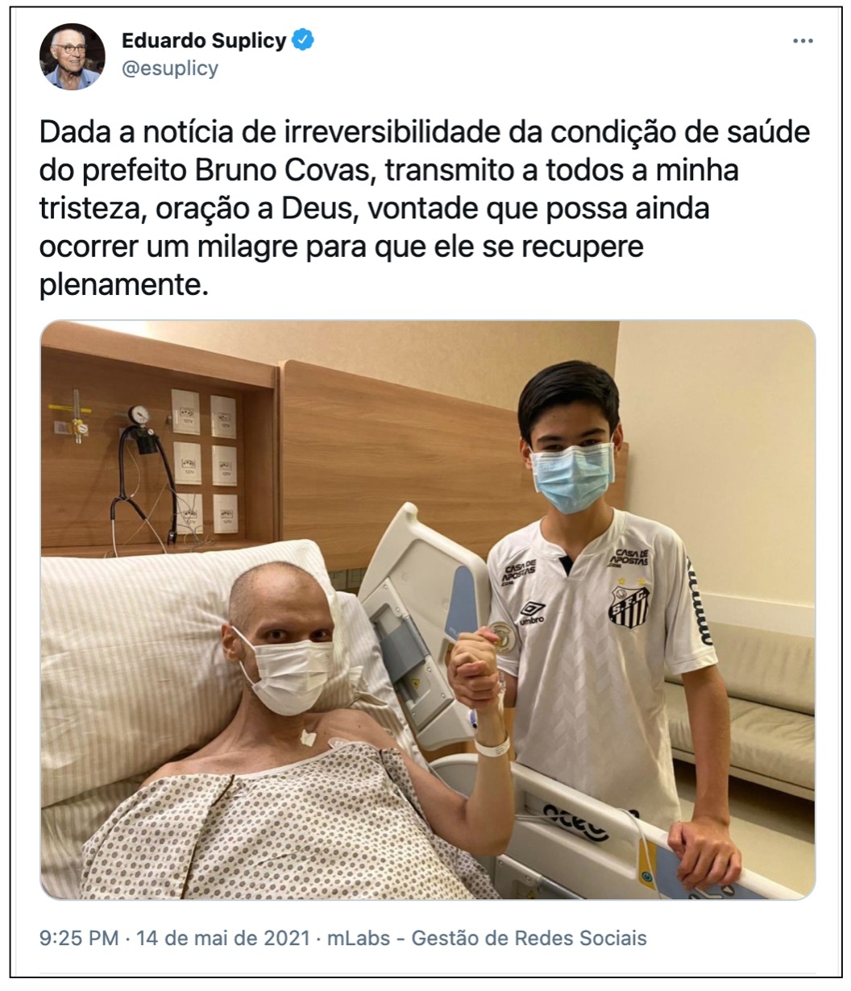Click the pressure gauge on the wall
Screen dimensions: 851x991
139,414
